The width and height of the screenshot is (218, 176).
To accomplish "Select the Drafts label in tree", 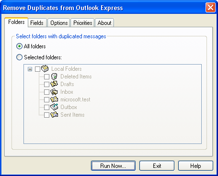I will 67,84.
